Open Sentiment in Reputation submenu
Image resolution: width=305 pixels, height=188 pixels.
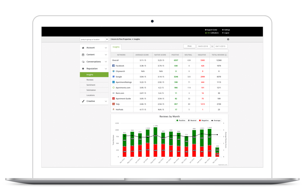pos(94,85)
